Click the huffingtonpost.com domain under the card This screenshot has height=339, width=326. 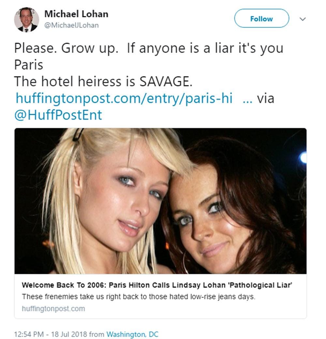[53, 309]
